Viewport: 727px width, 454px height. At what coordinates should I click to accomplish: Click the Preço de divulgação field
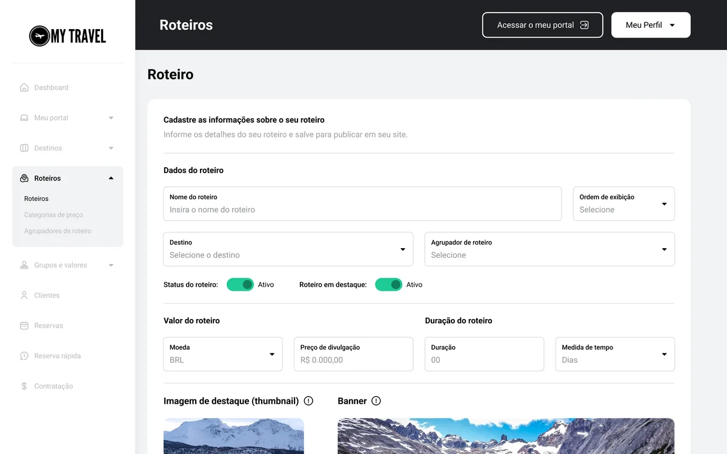(x=354, y=354)
